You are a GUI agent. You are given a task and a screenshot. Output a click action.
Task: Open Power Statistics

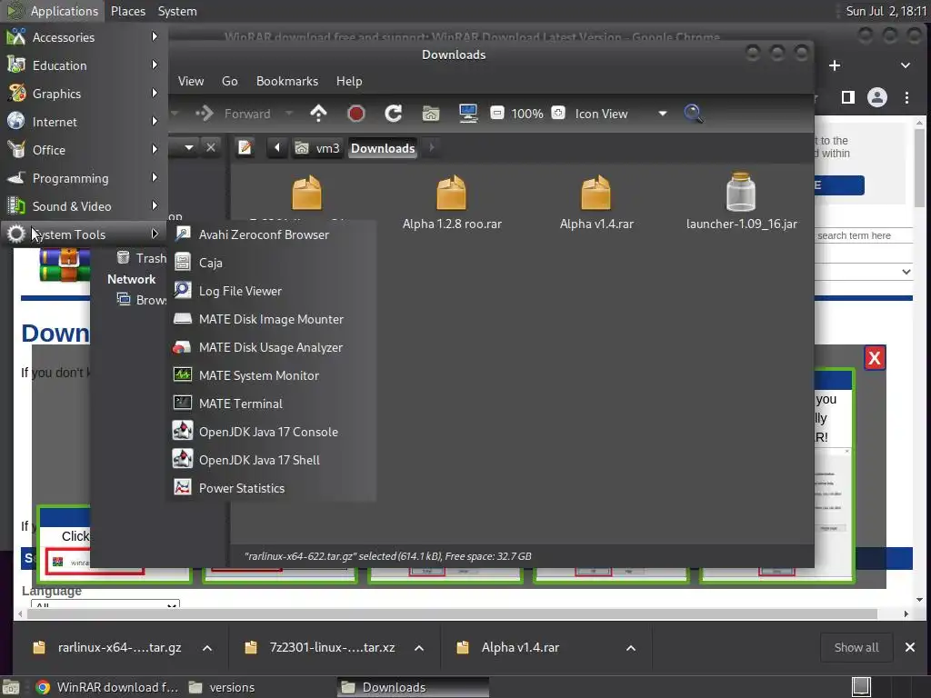272,488
